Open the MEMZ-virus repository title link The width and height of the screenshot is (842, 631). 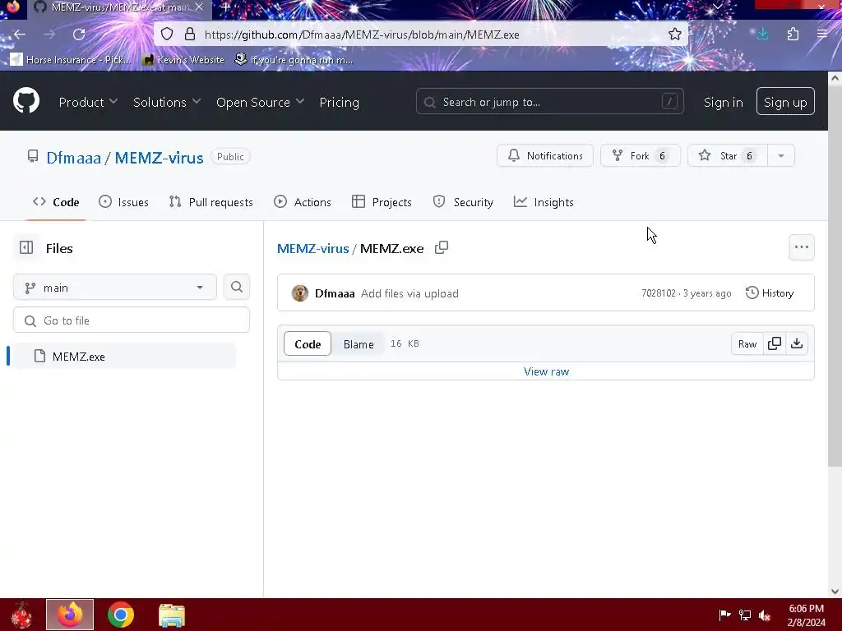[x=159, y=158]
